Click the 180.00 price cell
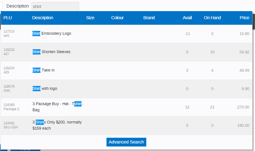The width and height of the screenshot is (255, 151). 243,125
